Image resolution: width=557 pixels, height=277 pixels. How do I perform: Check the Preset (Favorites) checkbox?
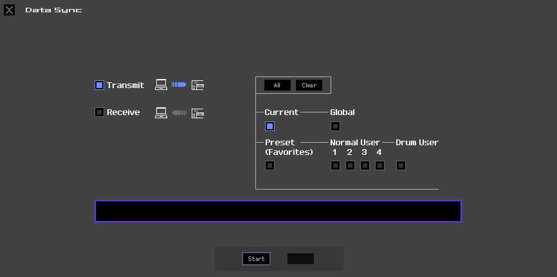click(270, 166)
